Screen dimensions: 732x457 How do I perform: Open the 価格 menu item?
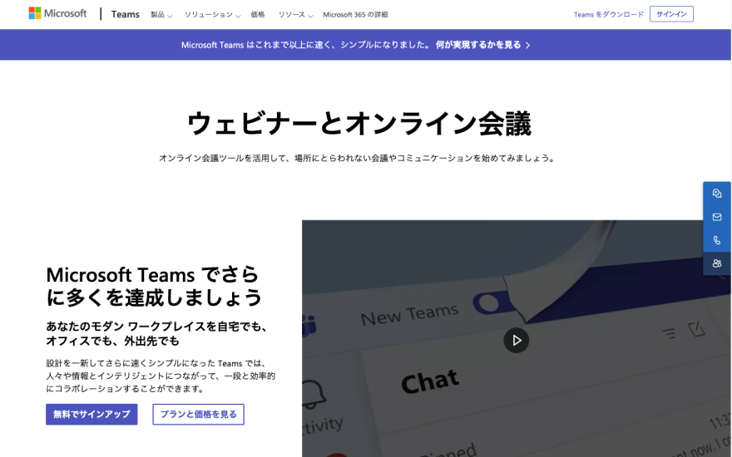pyautogui.click(x=258, y=14)
